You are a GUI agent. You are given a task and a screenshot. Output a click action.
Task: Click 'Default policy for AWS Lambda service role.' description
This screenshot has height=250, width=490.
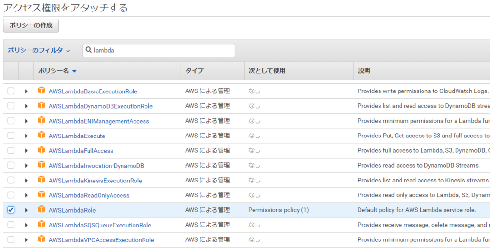417,210
